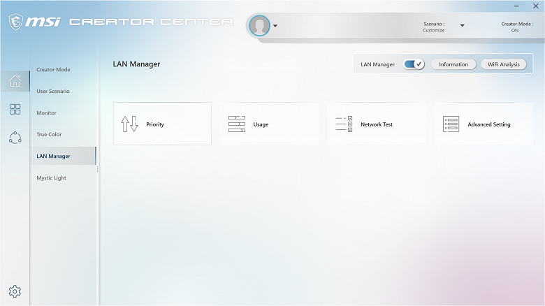Viewport: 545px width, 306px height.
Task: Select User Scenario in the menu
Action: click(x=53, y=91)
